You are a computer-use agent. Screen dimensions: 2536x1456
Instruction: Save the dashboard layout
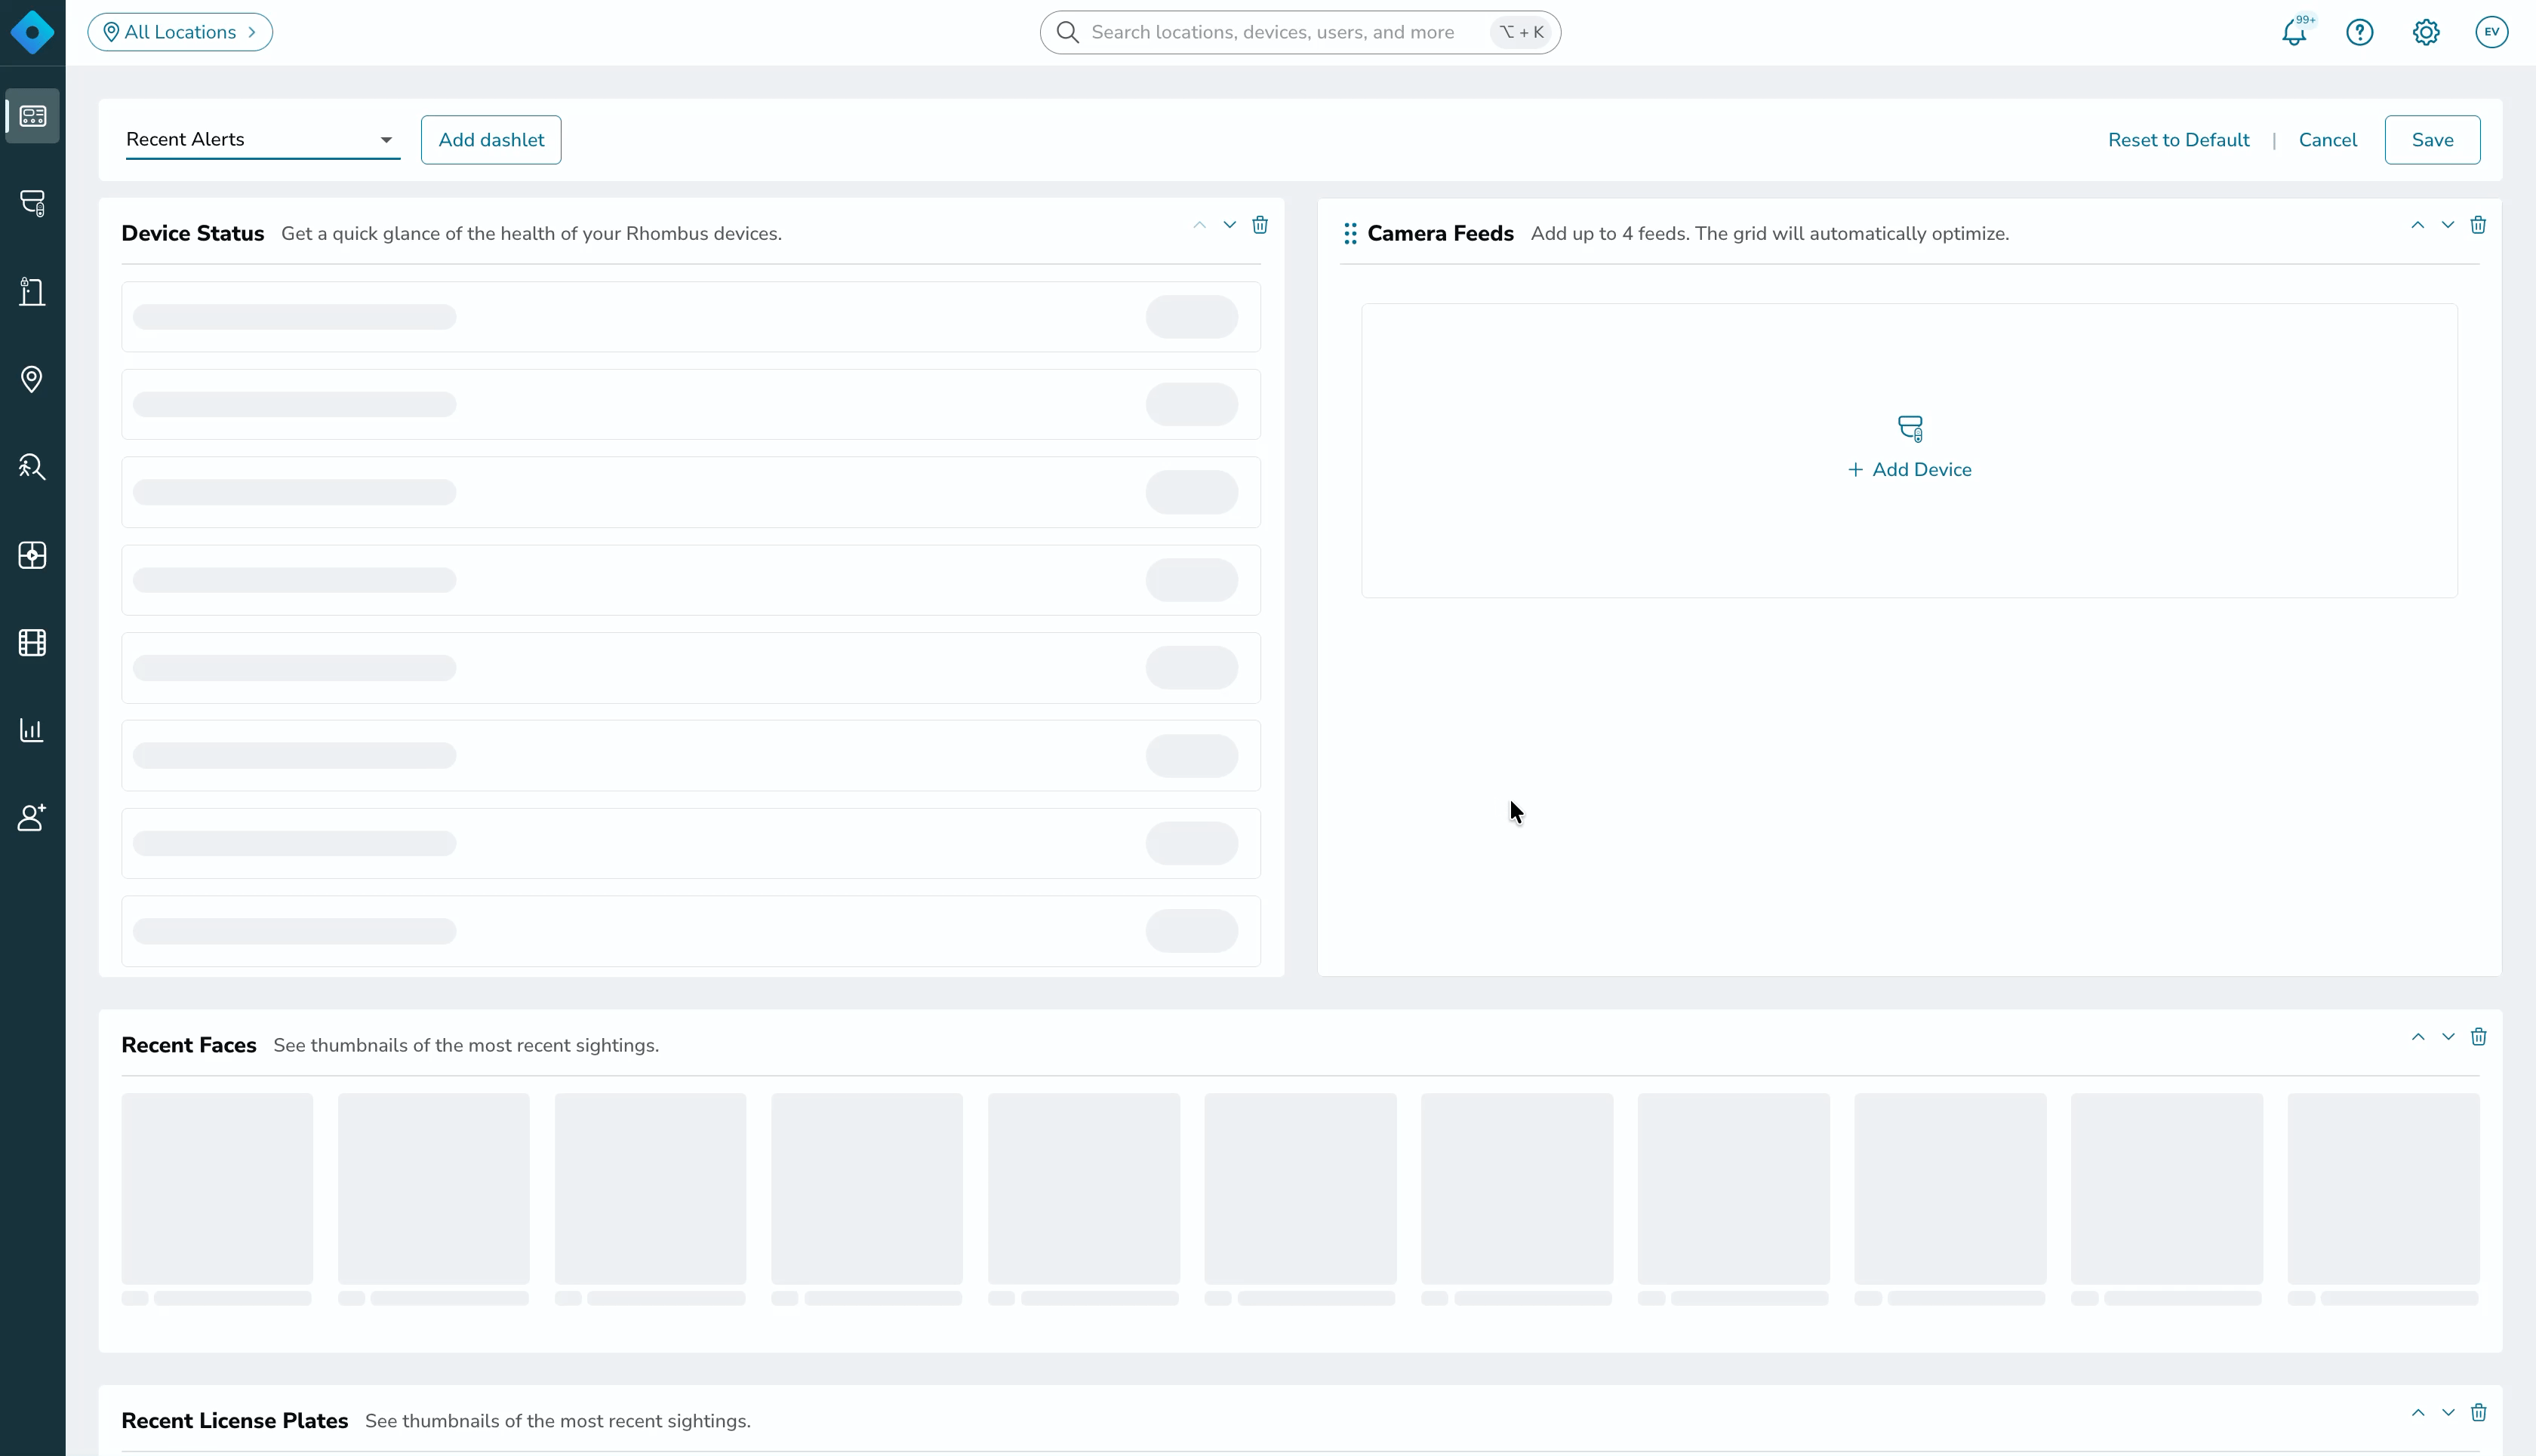[x=2432, y=140]
